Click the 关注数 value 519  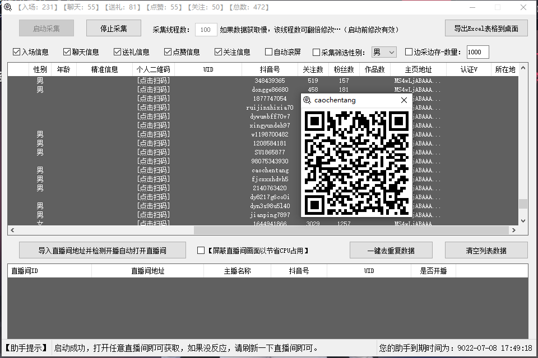point(313,81)
